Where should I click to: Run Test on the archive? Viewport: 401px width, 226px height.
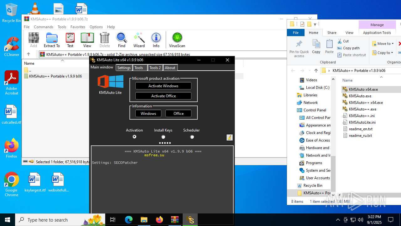point(70,40)
